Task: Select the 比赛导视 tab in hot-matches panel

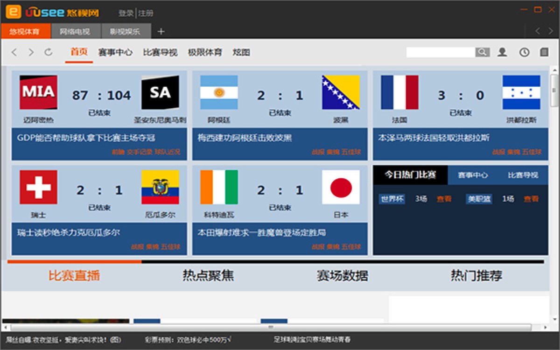Action: click(523, 175)
